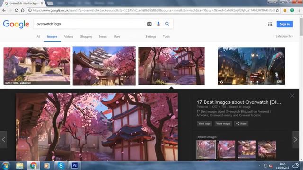Open Skype from the taskbar
The width and height of the screenshot is (303, 170).
tap(61, 166)
